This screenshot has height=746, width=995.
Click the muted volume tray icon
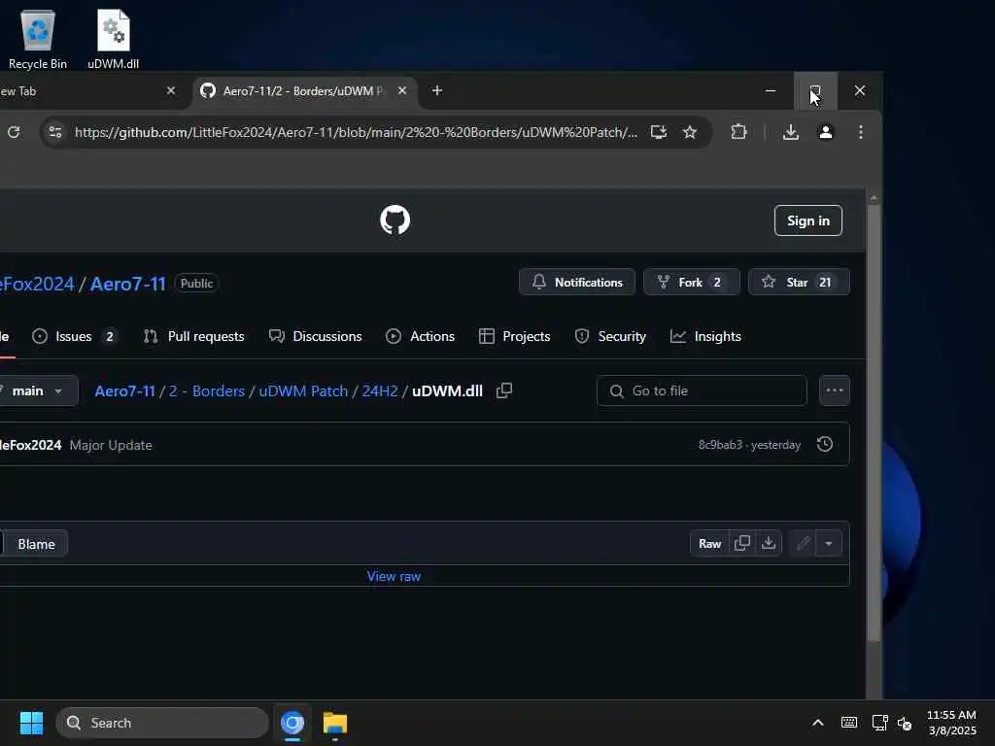click(905, 723)
